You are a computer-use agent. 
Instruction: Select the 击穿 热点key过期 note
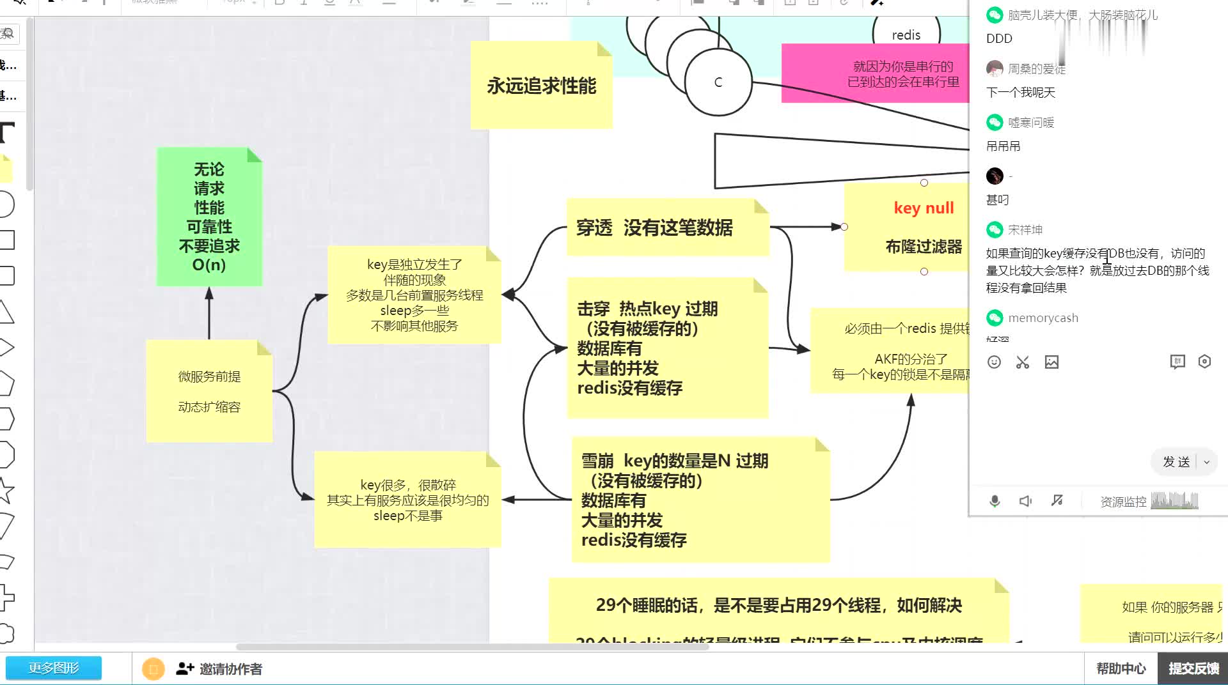[668, 348]
